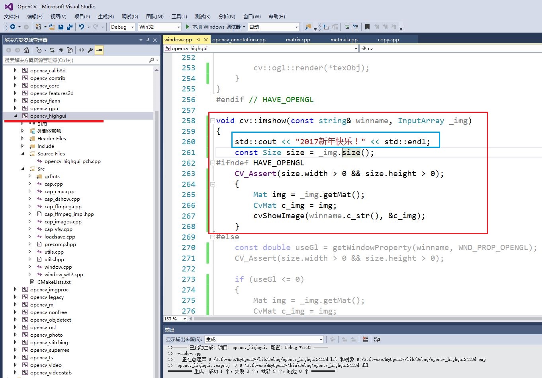
Task: Switch to the matmul.cpp tab
Action: click(344, 40)
